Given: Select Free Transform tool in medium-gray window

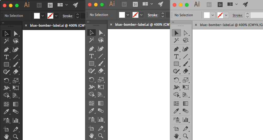Looking at the screenshot, I should click(101, 87).
